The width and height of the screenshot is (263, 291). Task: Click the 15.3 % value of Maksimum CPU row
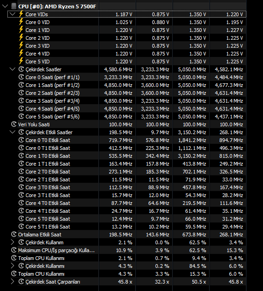[235, 250]
